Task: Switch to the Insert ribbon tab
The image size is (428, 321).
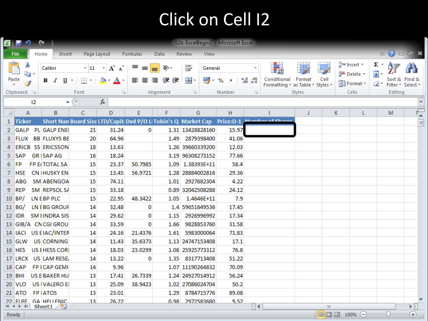Action: (66, 54)
